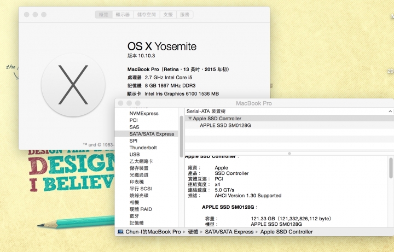394x252 pixels.
Task: Click the sort arrow in device tree header
Action: pyautogui.click(x=390, y=111)
